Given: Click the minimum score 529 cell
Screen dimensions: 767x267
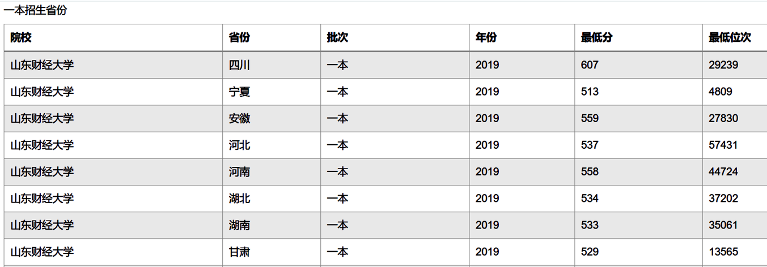Looking at the screenshot, I should [638, 252].
